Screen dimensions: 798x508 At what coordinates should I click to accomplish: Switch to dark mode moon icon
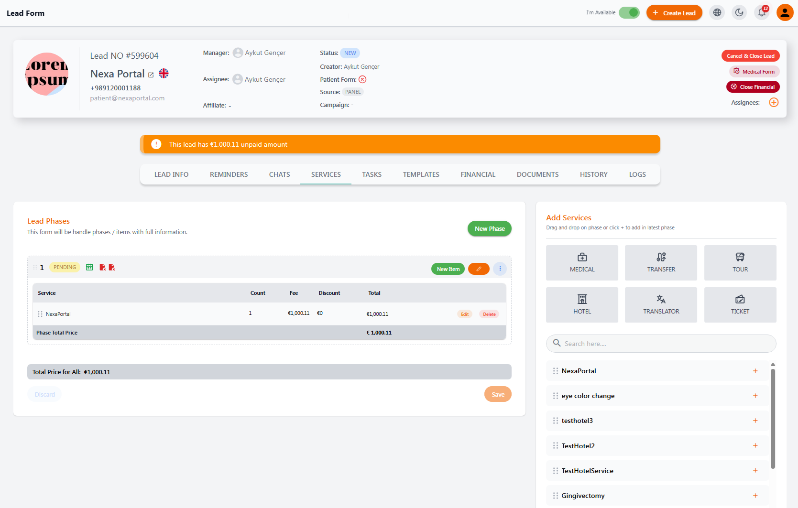click(740, 13)
